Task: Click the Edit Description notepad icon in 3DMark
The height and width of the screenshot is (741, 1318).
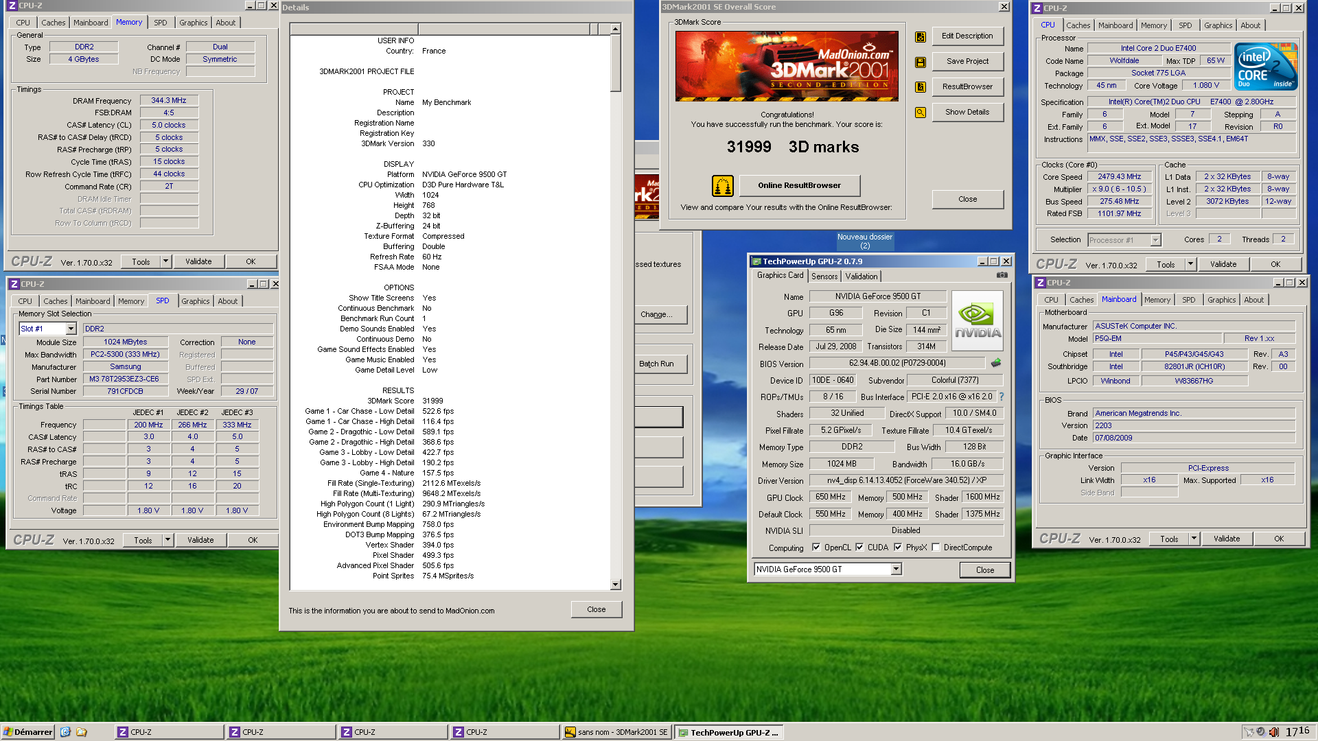Action: click(921, 37)
